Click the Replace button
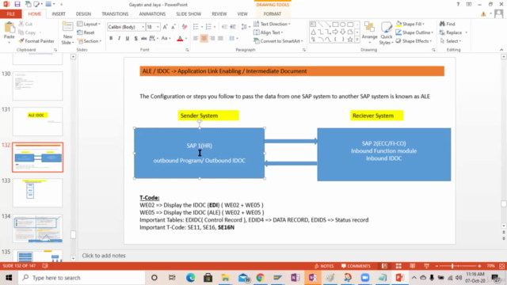This screenshot has width=507, height=285. (451, 32)
